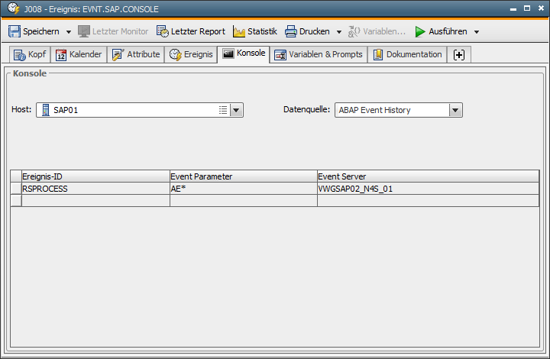The image size is (550, 359).
Task: Go to Variablen & Prompts tab
Action: click(319, 55)
